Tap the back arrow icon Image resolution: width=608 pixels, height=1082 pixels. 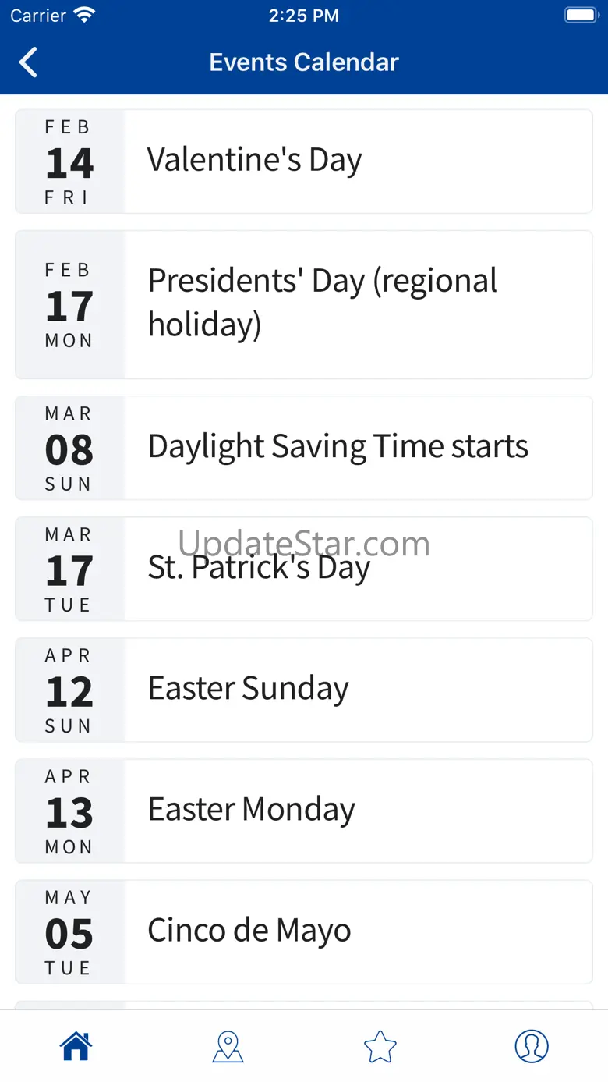point(29,62)
